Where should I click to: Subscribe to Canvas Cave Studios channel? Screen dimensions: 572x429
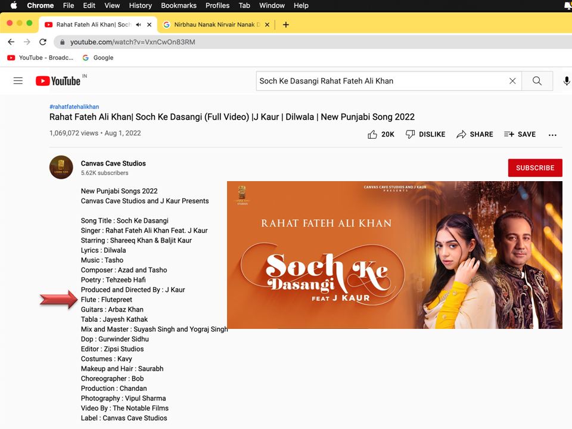coord(534,168)
